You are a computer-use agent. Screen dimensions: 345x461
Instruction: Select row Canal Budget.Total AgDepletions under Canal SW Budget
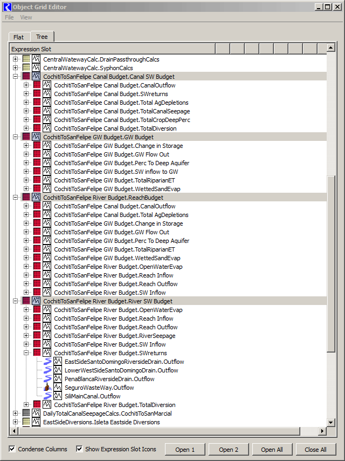click(x=121, y=103)
